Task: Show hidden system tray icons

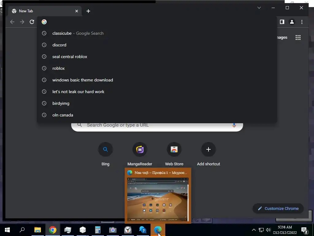Action: coord(254,230)
